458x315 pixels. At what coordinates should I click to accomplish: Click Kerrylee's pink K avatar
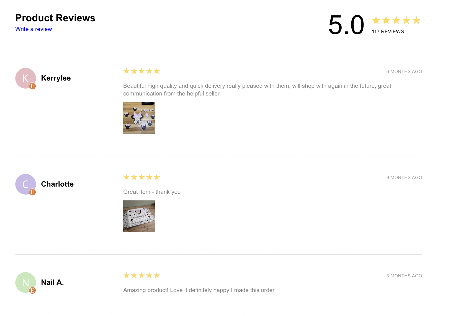pyautogui.click(x=25, y=78)
